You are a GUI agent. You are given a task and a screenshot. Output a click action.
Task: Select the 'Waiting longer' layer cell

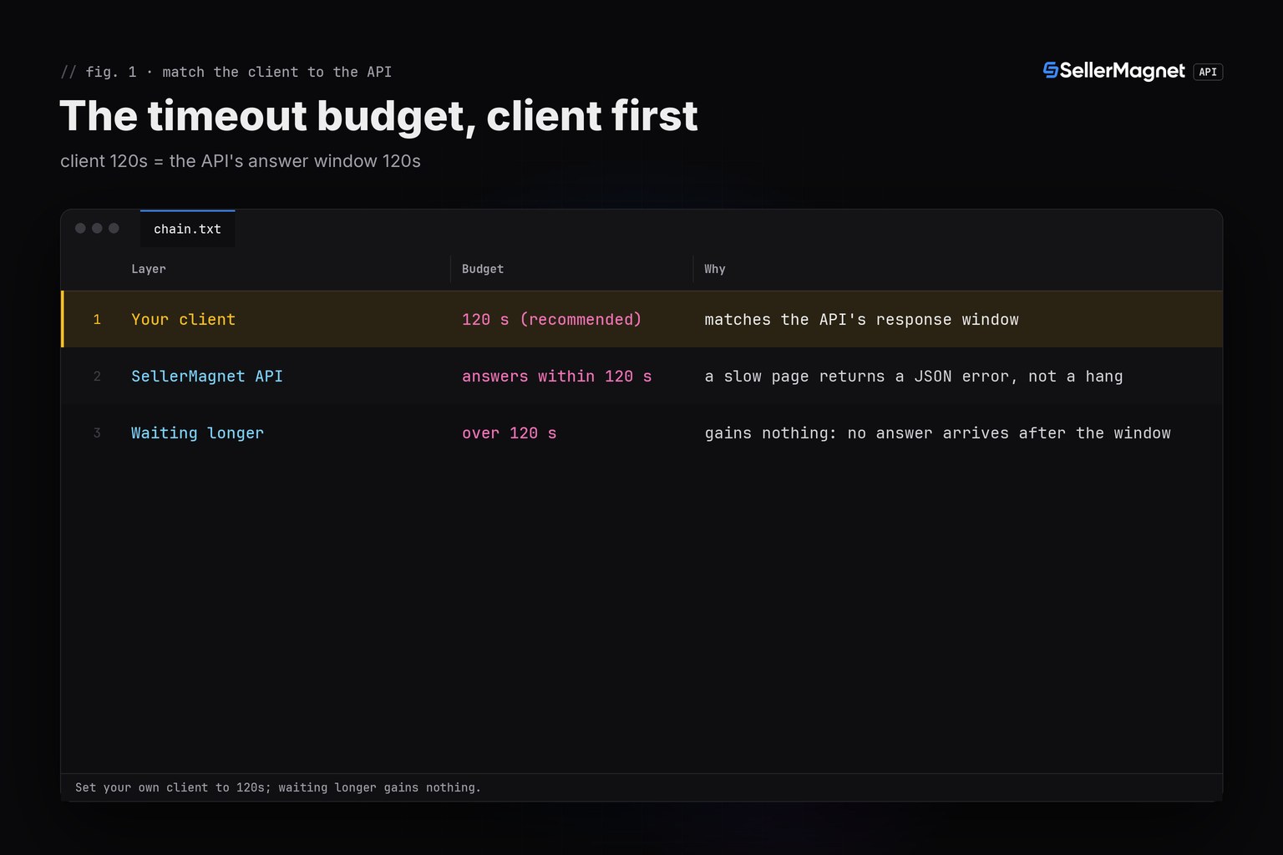coord(198,433)
